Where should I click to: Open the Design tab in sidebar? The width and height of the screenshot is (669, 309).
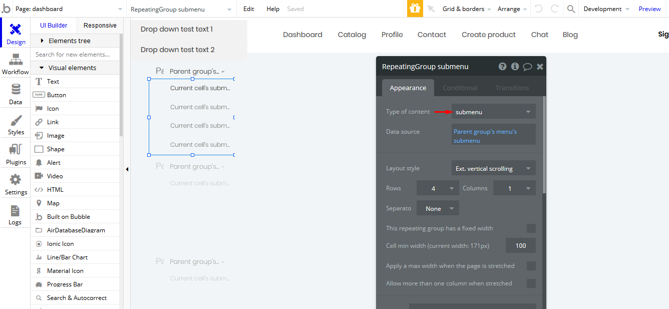coord(16,34)
